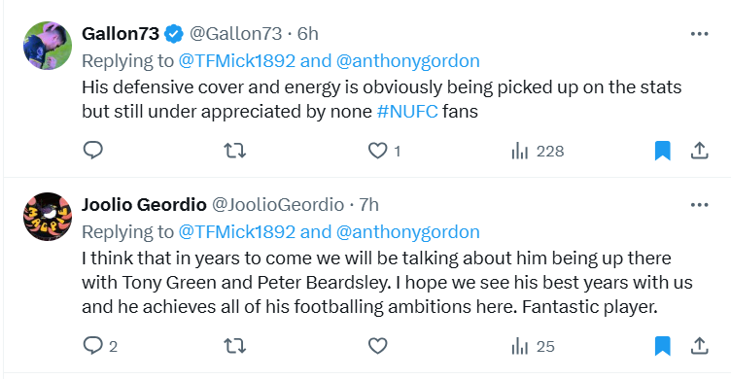Open @anthonygordon mention in Joolio Geordio's reply
The width and height of the screenshot is (731, 379).
[x=408, y=231]
